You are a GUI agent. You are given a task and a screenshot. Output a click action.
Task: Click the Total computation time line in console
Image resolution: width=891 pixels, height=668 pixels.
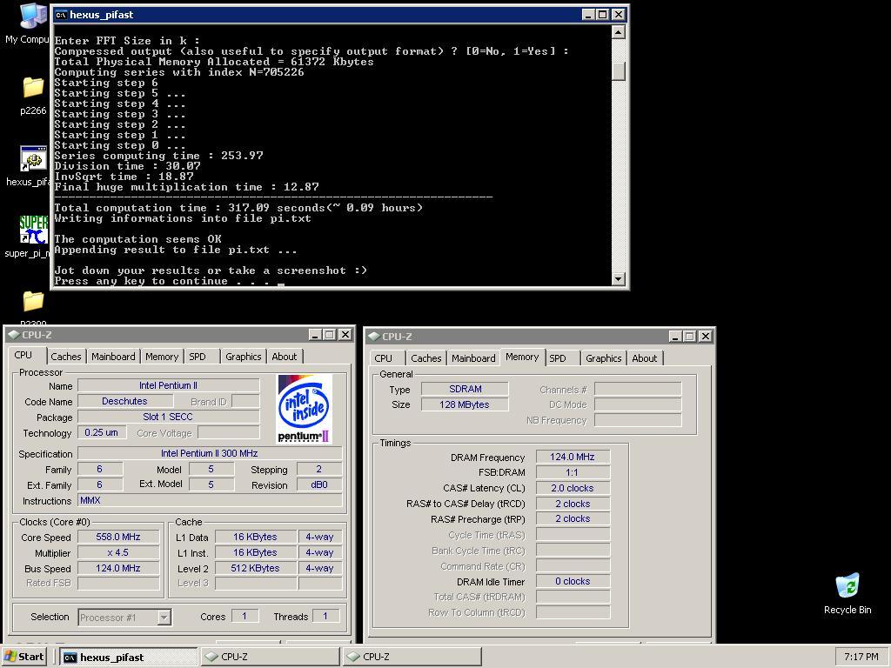(x=238, y=208)
